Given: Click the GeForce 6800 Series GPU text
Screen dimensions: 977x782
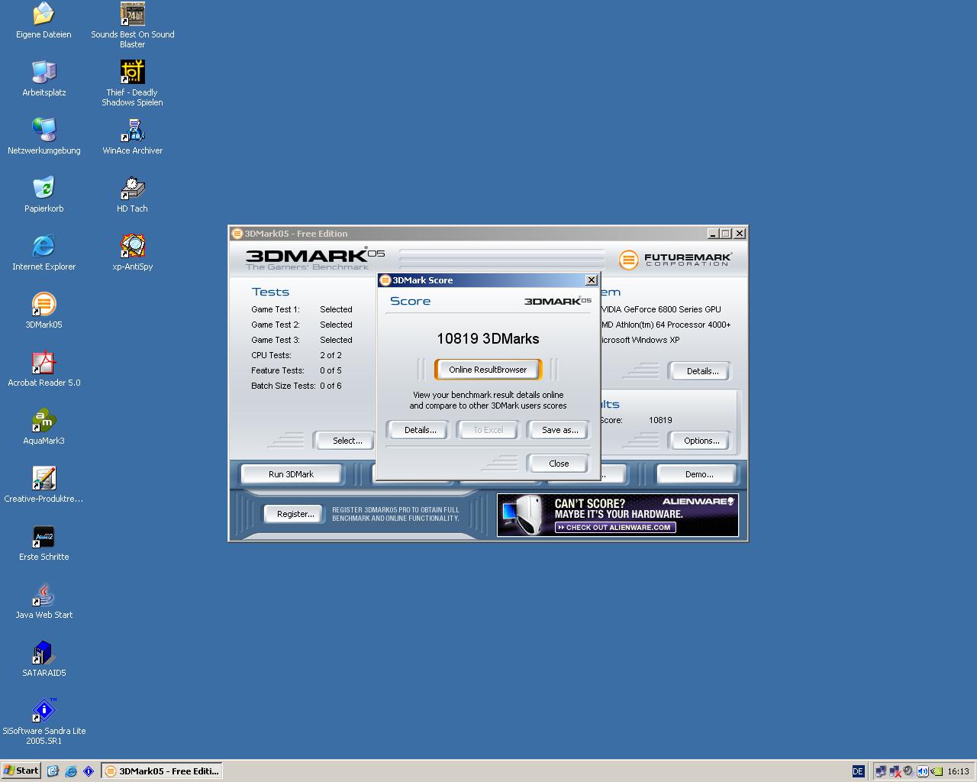Looking at the screenshot, I should point(661,309).
